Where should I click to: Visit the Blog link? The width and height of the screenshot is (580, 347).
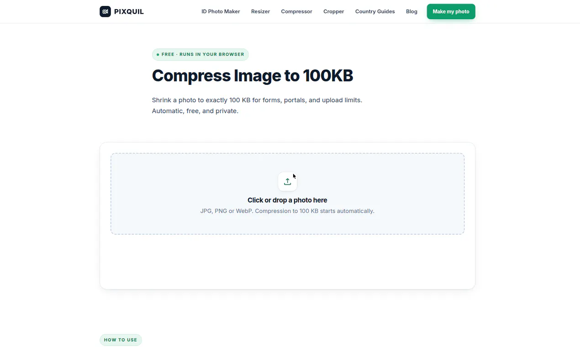click(x=411, y=11)
